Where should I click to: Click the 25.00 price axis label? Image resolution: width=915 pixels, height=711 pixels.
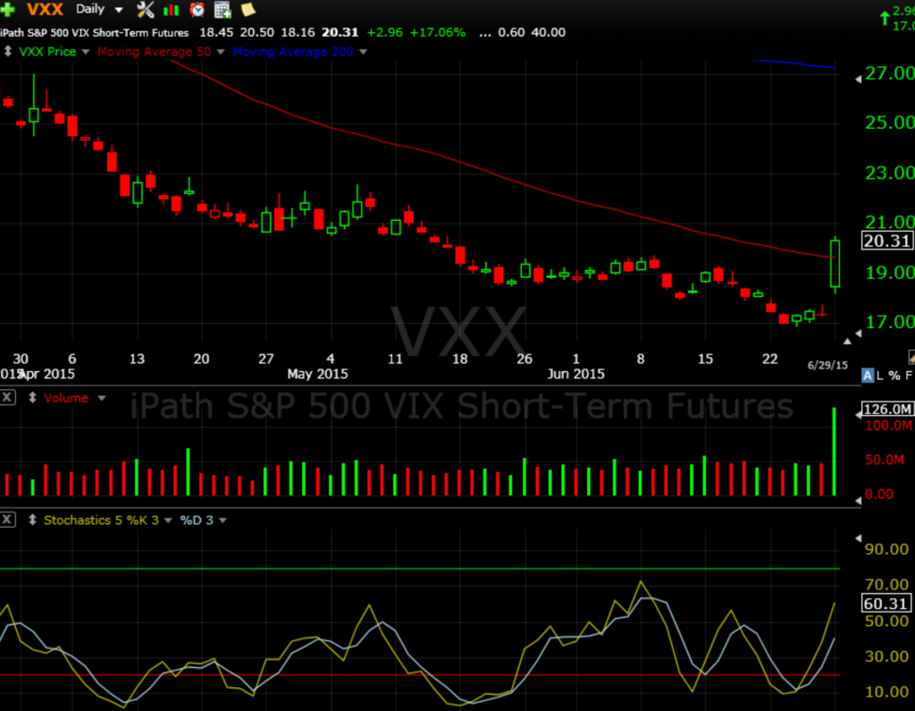(x=889, y=123)
